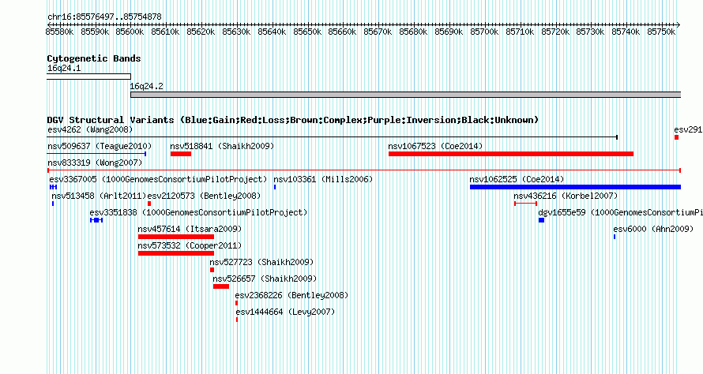Click the long red loss bar of nsv1067523
The image size is (703, 374).
(511, 154)
